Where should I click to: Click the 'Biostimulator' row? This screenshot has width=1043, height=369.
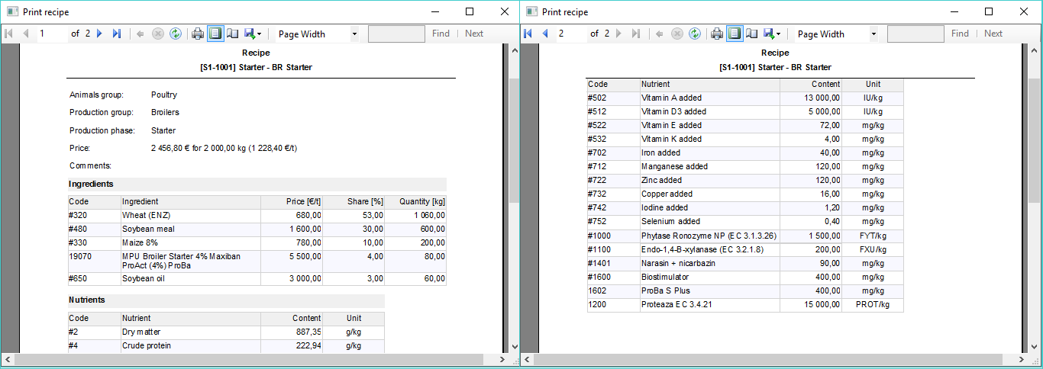(x=744, y=278)
